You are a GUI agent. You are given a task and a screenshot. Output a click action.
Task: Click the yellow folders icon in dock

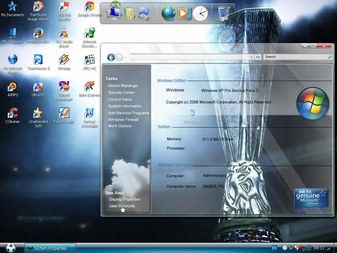(129, 14)
